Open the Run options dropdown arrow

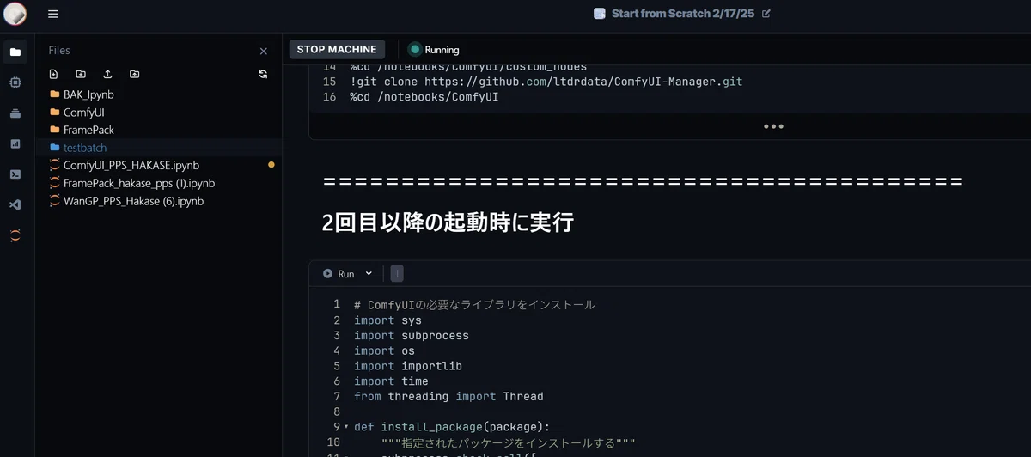(369, 274)
